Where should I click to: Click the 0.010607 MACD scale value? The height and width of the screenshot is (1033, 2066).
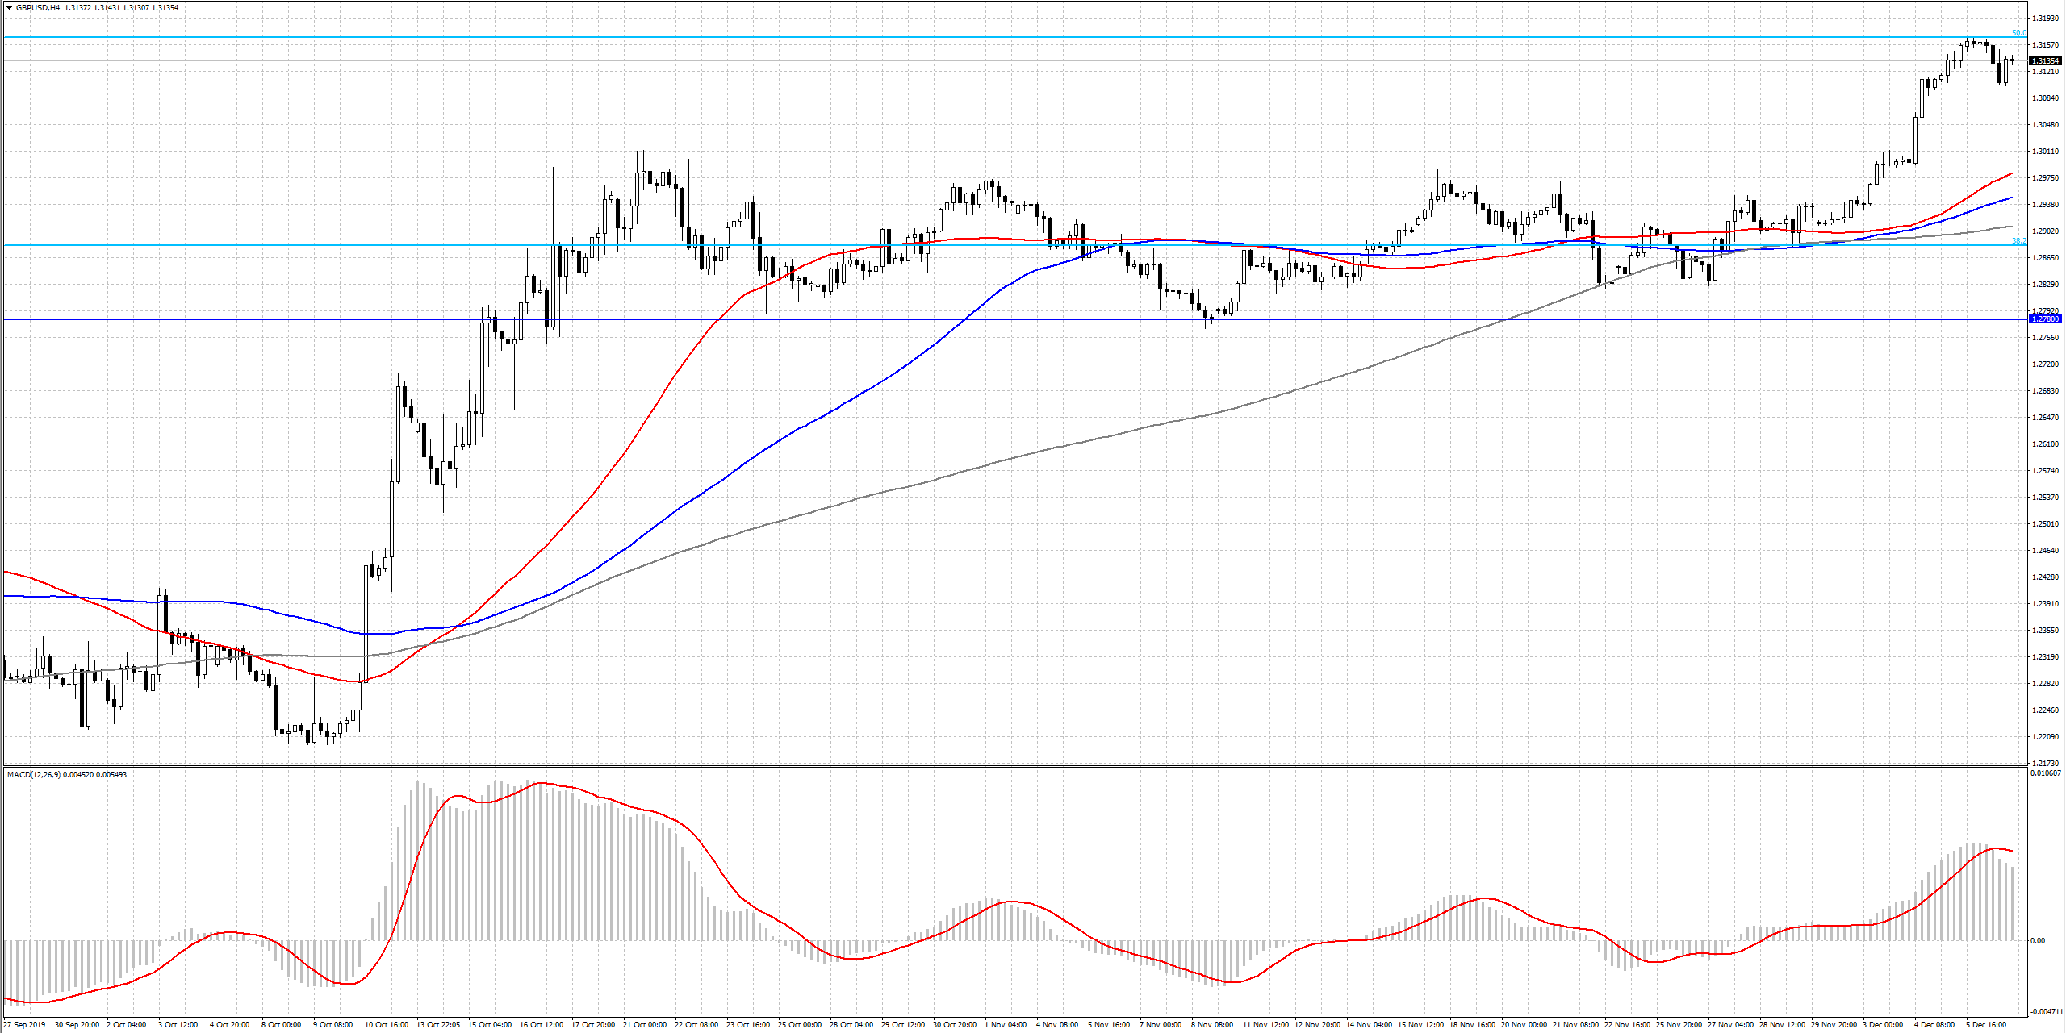2047,773
